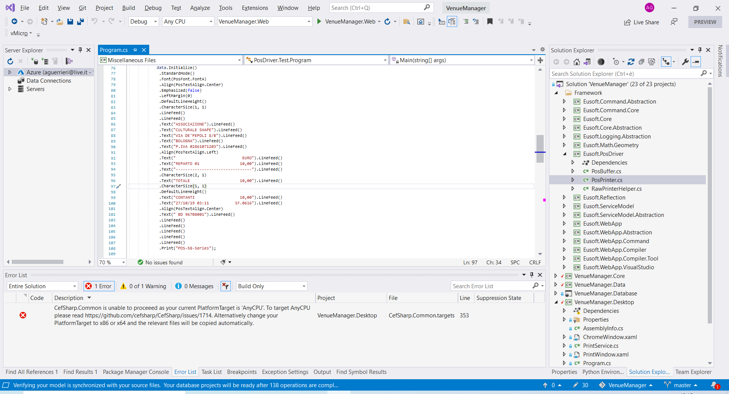The width and height of the screenshot is (729, 394).
Task: Click the AG account avatar
Action: 649,8
